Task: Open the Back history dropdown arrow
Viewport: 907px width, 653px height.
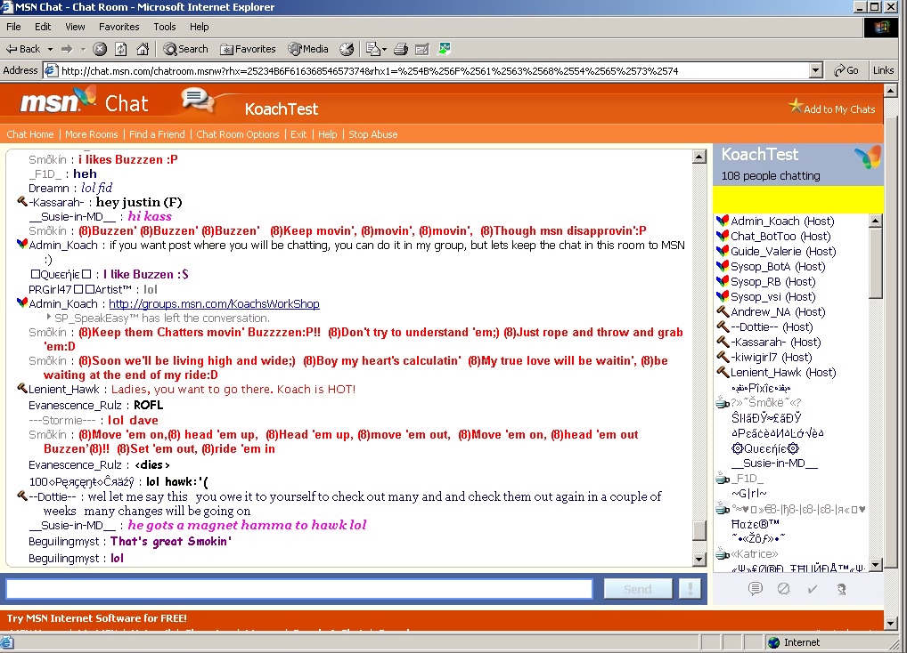Action: click(x=50, y=49)
